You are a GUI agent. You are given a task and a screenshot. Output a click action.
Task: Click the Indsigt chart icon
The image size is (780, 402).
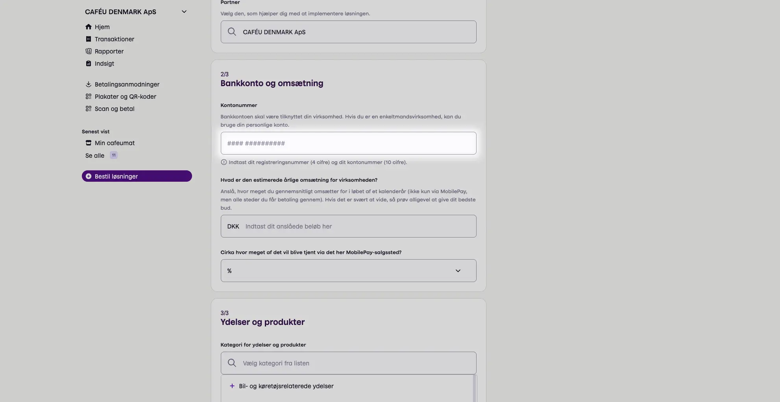pos(88,63)
